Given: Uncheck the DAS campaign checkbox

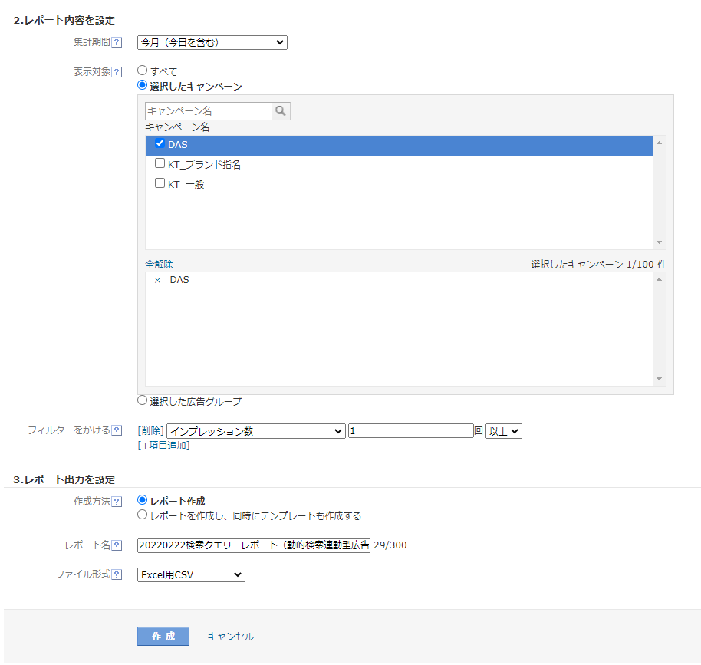Looking at the screenshot, I should (x=160, y=143).
